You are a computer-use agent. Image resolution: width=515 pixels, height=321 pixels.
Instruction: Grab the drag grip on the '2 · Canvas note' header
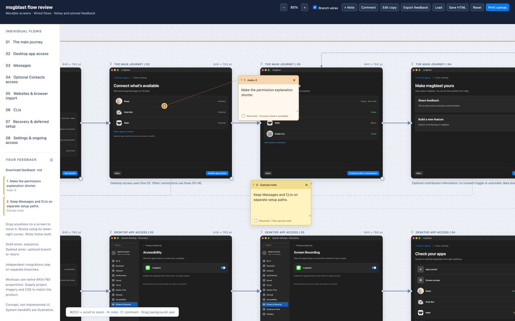[x=254, y=185]
